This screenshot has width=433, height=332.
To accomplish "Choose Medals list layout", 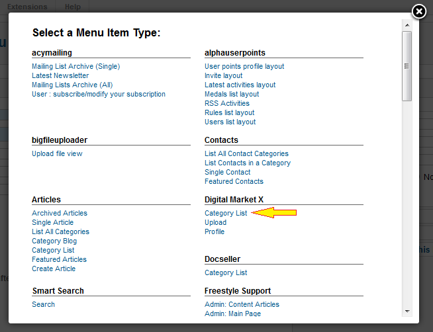I will (232, 95).
